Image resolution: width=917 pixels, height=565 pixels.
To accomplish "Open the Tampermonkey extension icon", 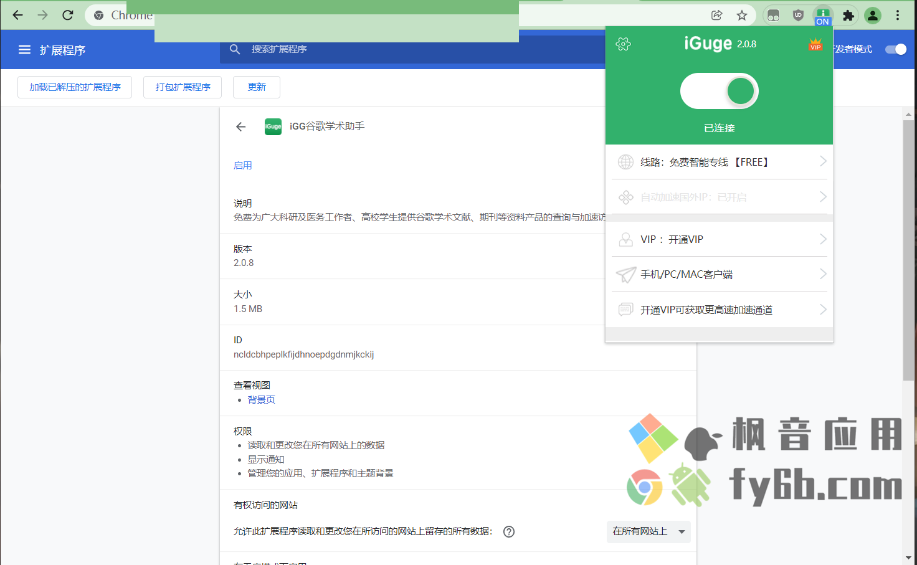I will tap(773, 16).
